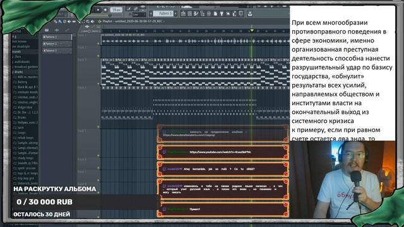This screenshot has height=227, width=404.
Task: Click the download arrow toolbar icon
Action: [x=250, y=14]
